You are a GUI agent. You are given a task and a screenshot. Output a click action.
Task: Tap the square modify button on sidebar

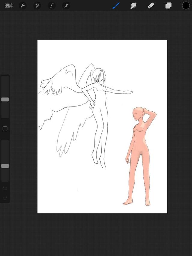5,129
